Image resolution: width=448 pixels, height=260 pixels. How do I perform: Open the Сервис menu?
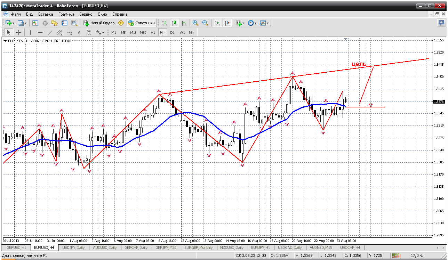[86, 14]
